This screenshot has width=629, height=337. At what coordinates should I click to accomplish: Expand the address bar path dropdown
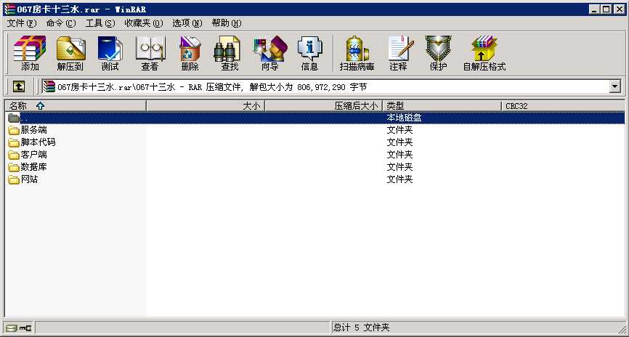click(615, 86)
